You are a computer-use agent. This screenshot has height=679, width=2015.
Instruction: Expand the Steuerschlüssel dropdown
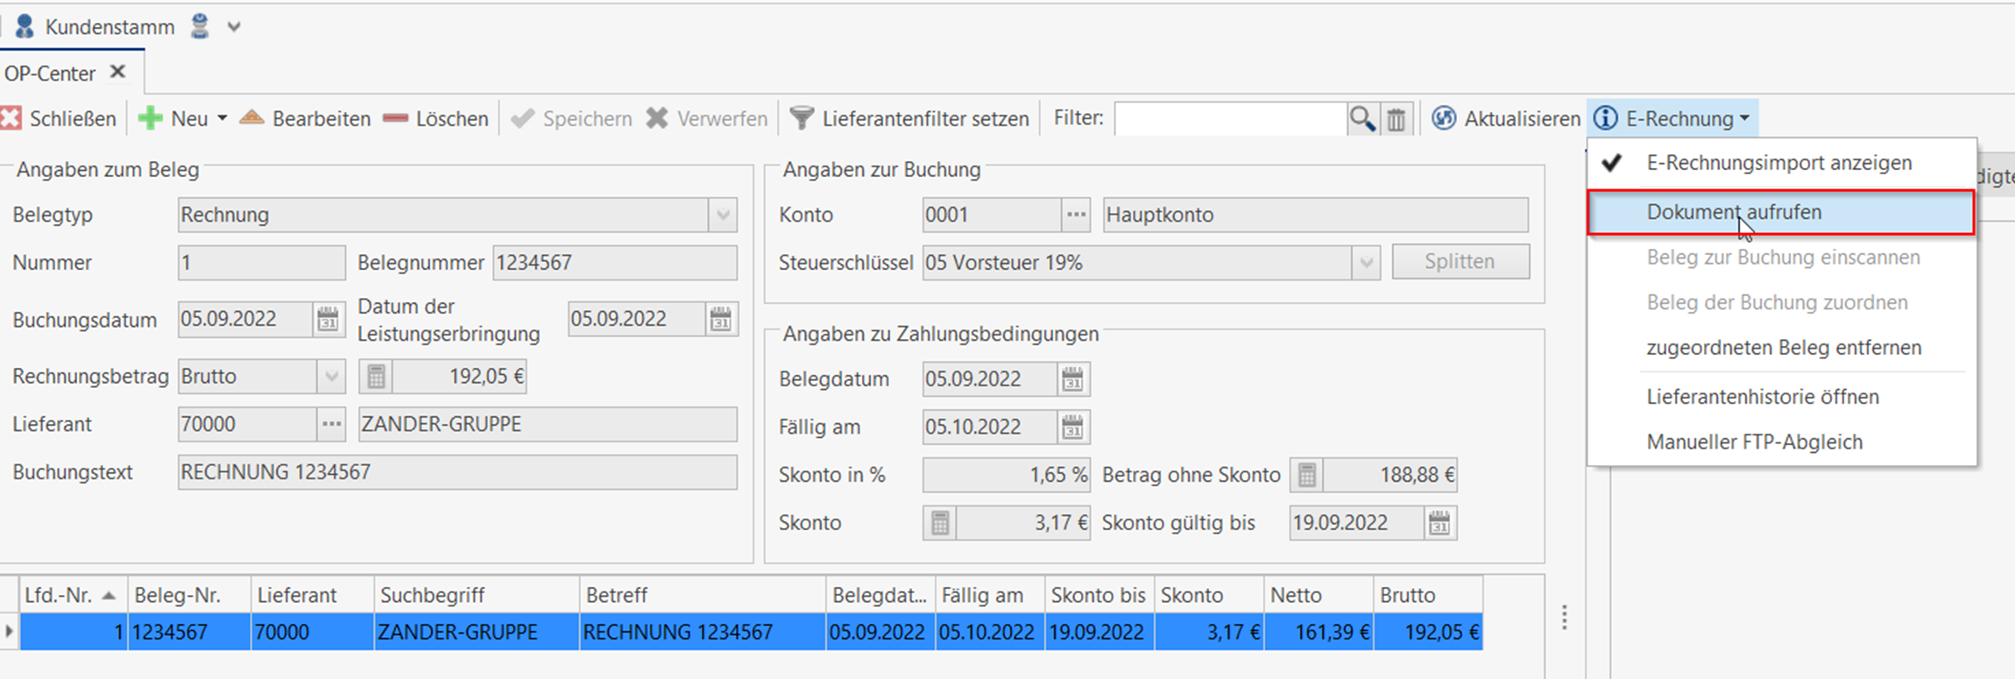(1365, 262)
